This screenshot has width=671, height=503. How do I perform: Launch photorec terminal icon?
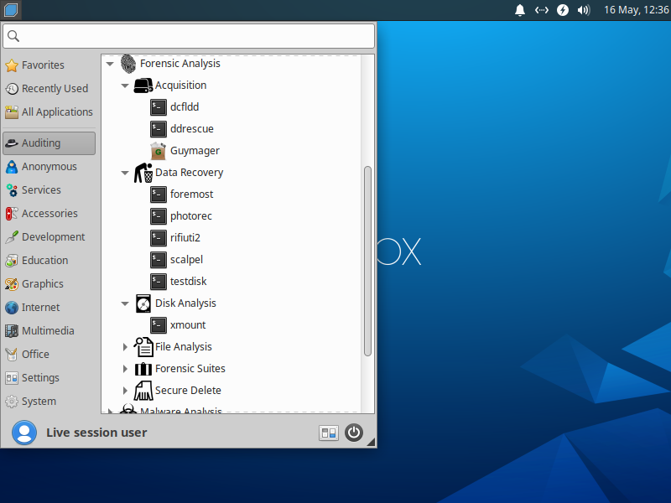tap(159, 216)
